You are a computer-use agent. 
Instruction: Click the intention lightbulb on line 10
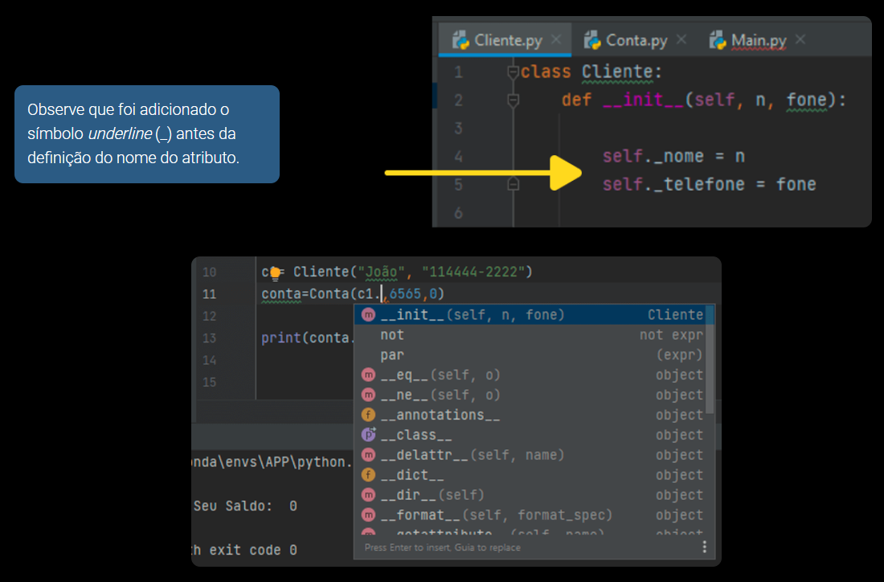coord(275,273)
